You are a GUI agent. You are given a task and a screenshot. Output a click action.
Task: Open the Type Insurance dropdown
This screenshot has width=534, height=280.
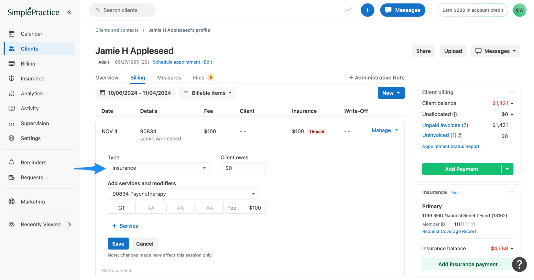(158, 168)
